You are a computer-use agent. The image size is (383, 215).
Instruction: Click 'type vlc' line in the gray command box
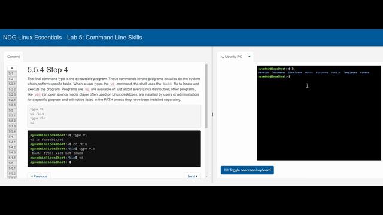click(38, 118)
